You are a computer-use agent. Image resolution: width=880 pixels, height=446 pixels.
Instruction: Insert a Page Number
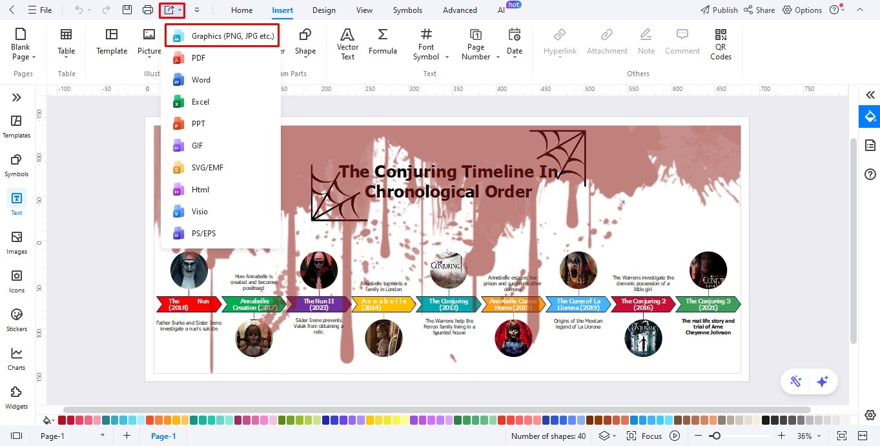point(480,45)
